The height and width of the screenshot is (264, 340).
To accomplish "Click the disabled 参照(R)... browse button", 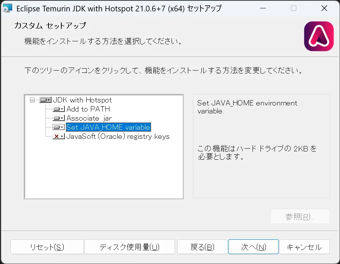I will tap(300, 217).
